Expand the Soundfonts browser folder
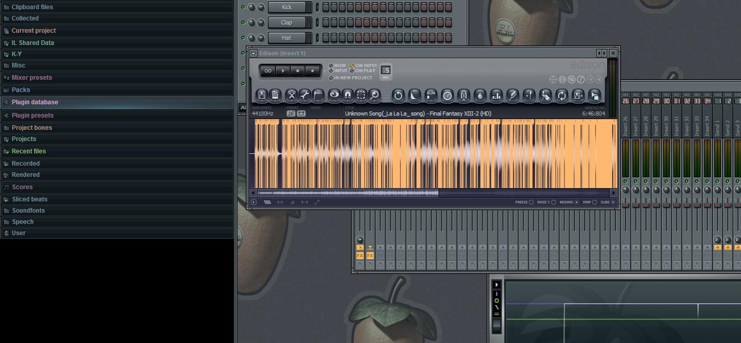 (x=117, y=211)
